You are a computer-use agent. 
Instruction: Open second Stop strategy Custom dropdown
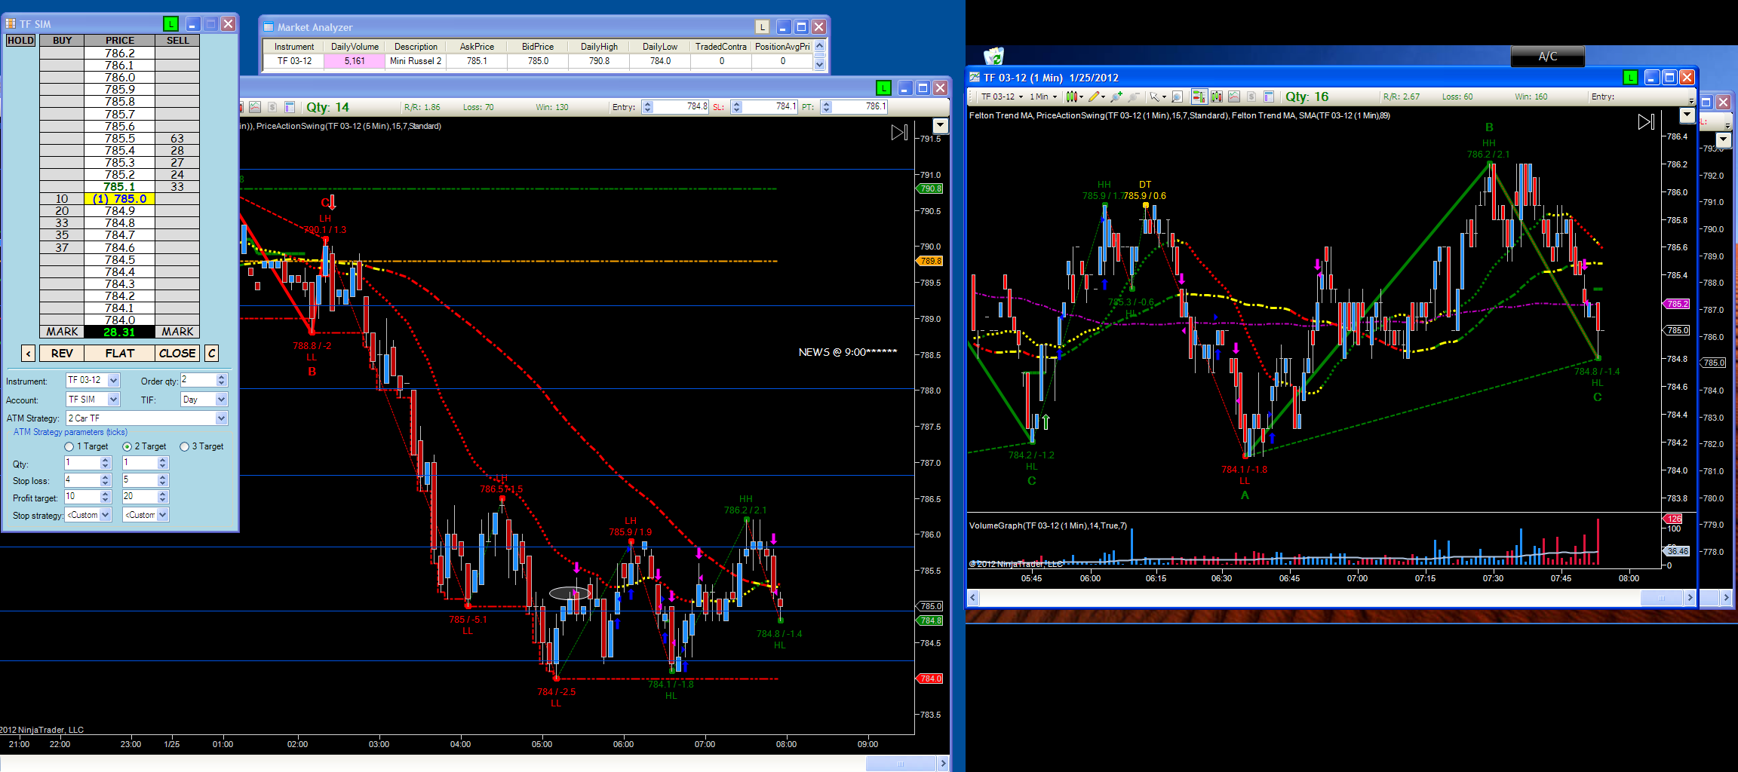point(163,515)
